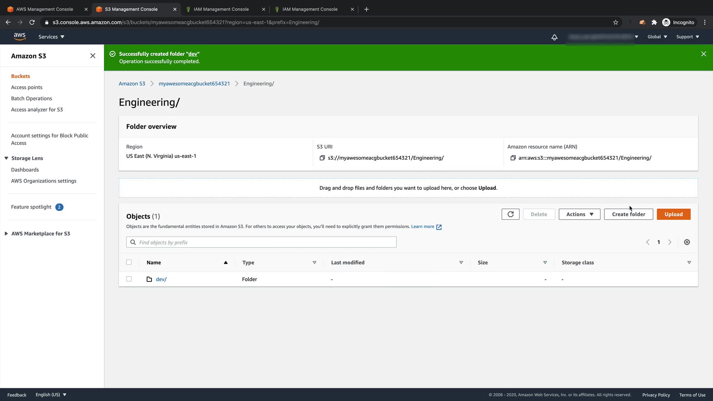The width and height of the screenshot is (713, 401).
Task: Collapse the Storage Lens section
Action: pos(6,158)
